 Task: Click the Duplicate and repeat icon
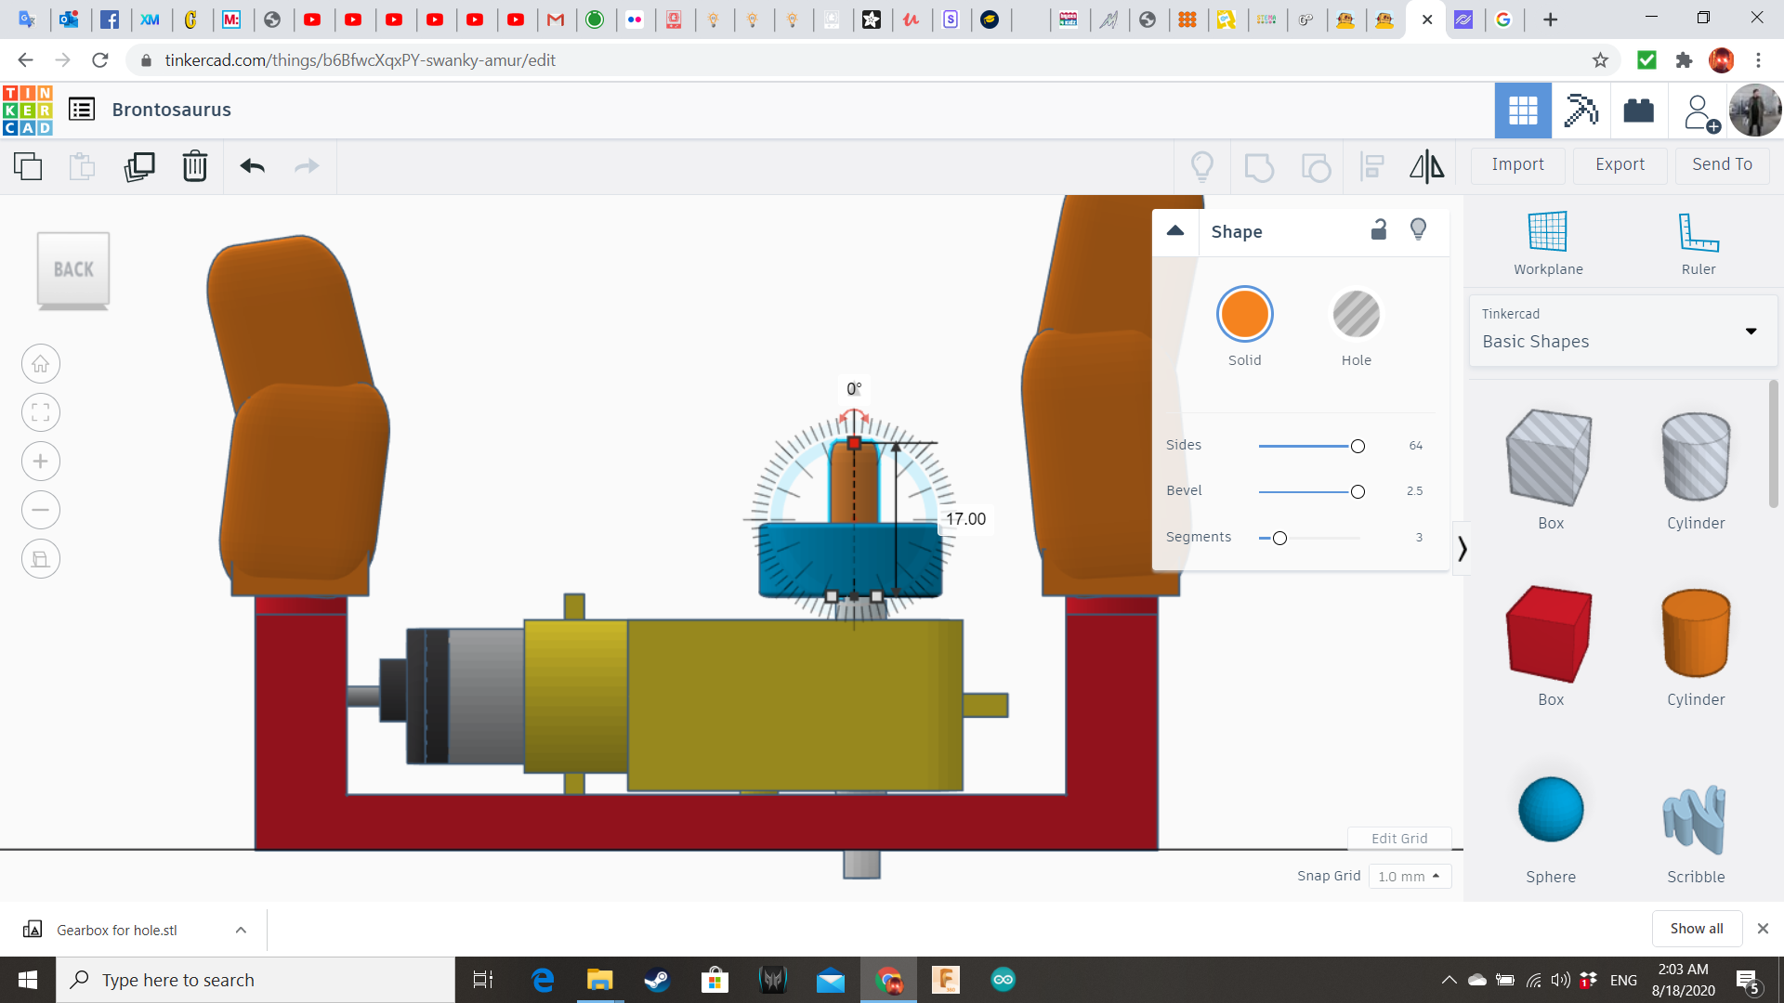pos(139,166)
